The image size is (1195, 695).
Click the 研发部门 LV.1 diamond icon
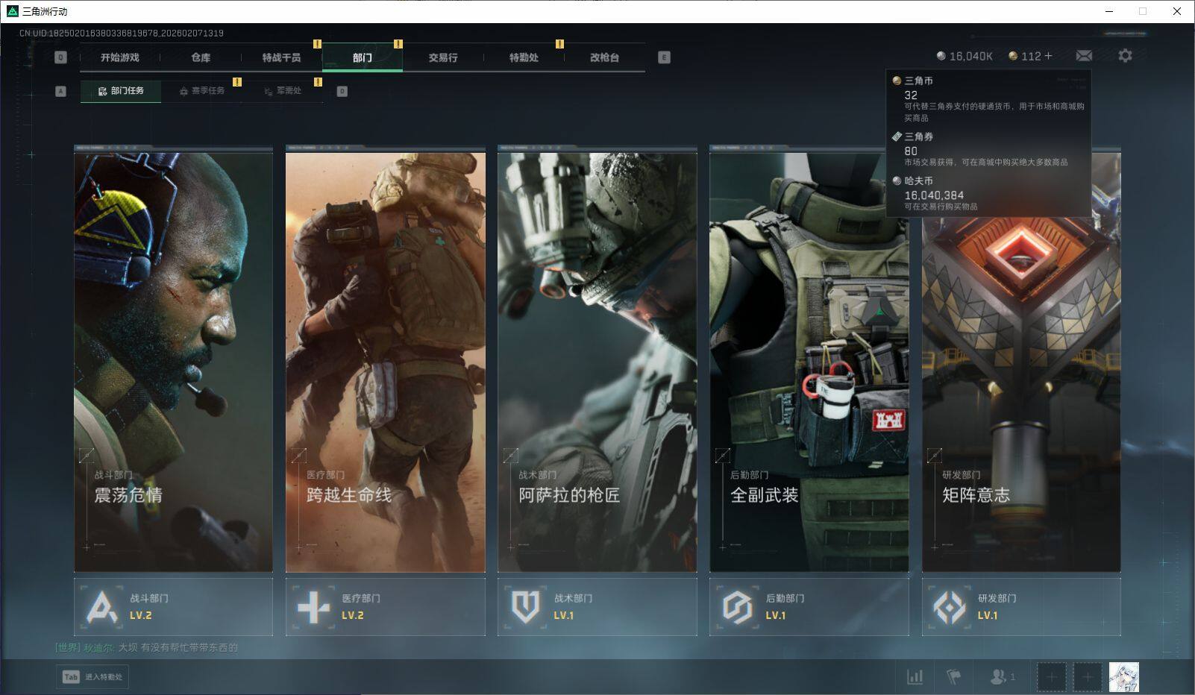coord(950,607)
